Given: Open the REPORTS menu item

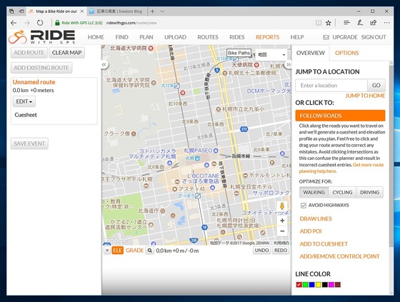Looking at the screenshot, I should pos(267,37).
